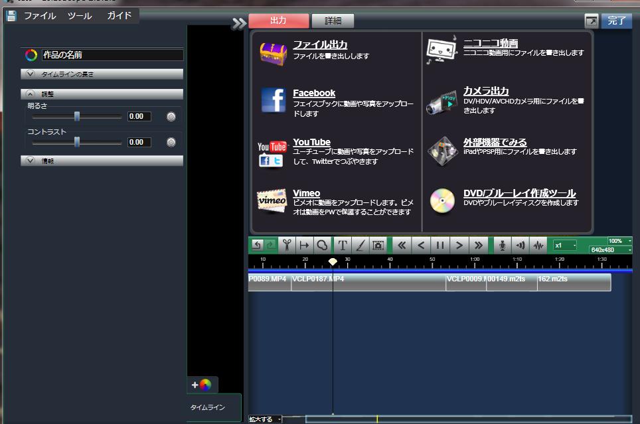Open the DVD/ブルーレイ作成ツール link
The image size is (640, 424).
click(x=520, y=193)
